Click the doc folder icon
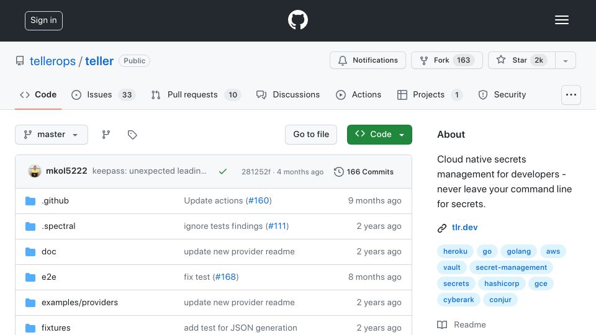This screenshot has height=335, width=596. tap(30, 252)
